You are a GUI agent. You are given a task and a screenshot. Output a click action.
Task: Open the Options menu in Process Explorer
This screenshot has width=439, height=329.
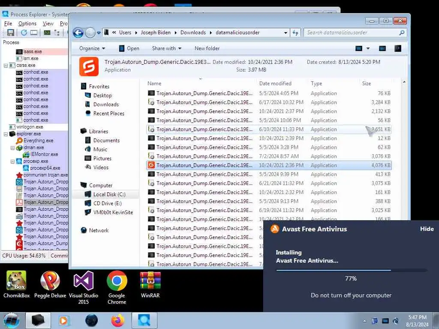click(x=27, y=24)
